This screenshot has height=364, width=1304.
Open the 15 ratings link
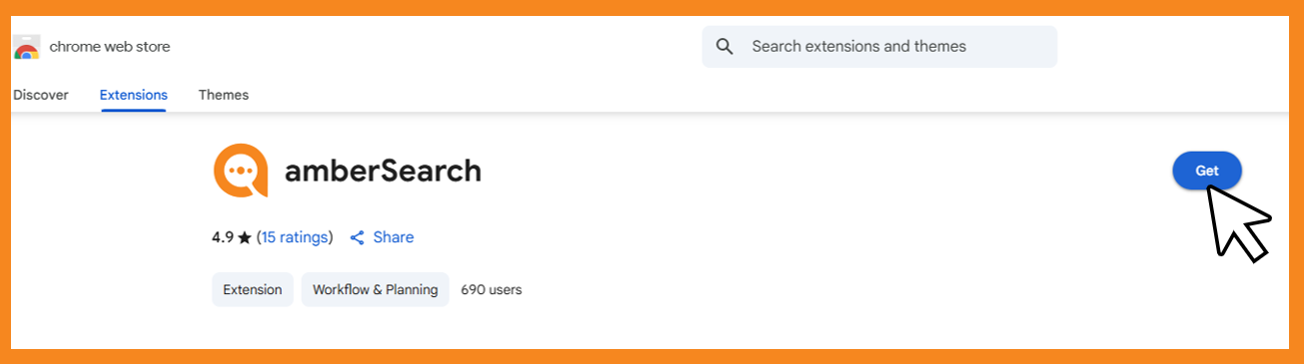(x=295, y=237)
